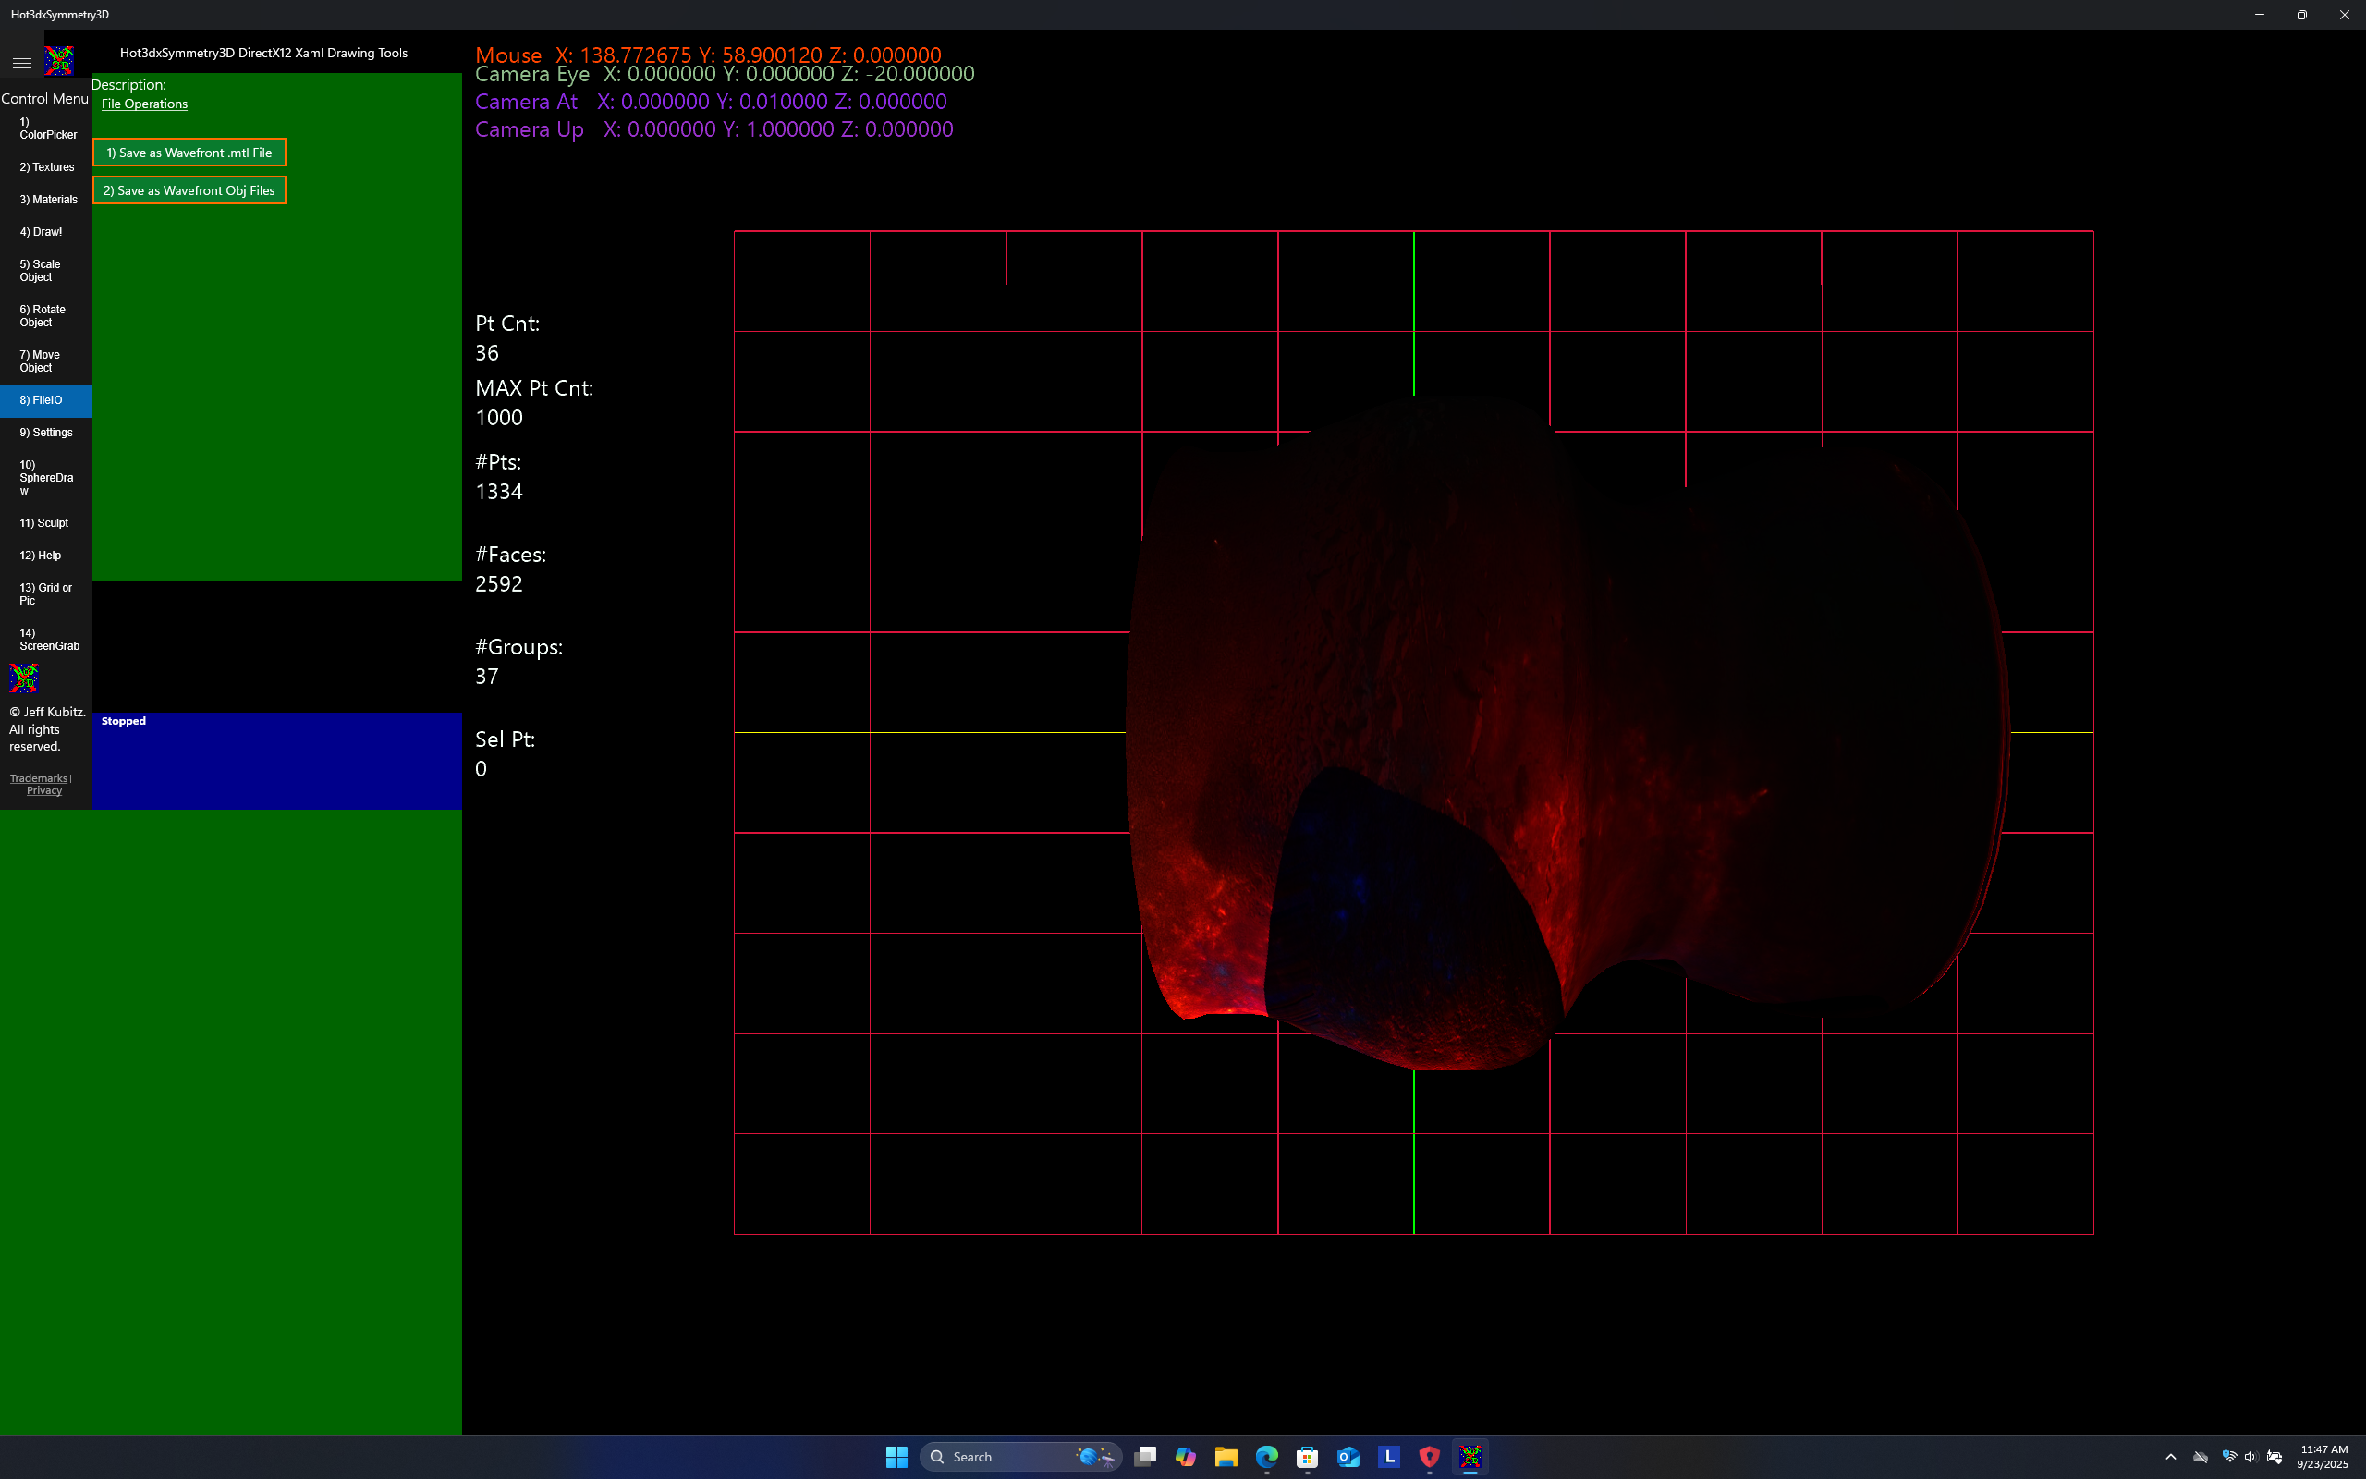The image size is (2366, 1479).
Task: Open the Sculpt menu item
Action: click(44, 523)
